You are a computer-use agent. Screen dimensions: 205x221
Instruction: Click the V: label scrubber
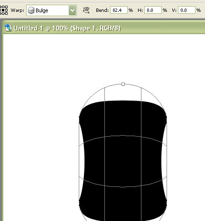point(174,10)
